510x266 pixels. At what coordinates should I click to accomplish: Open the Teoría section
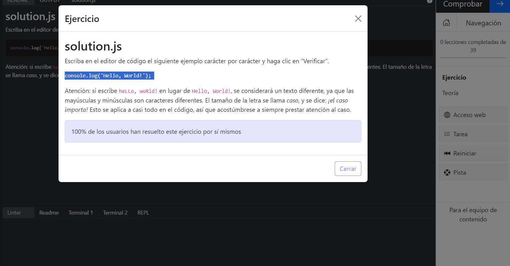(x=450, y=93)
